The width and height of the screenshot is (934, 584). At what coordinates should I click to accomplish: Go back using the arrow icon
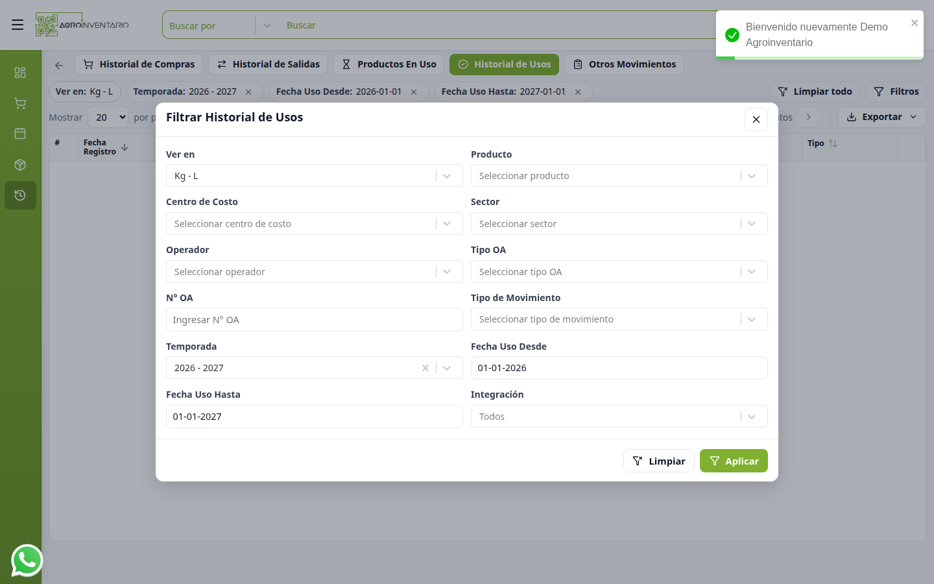pos(59,65)
